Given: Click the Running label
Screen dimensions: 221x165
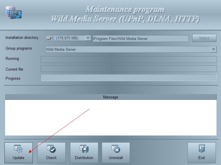Looking at the screenshot, I should coord(12,59).
